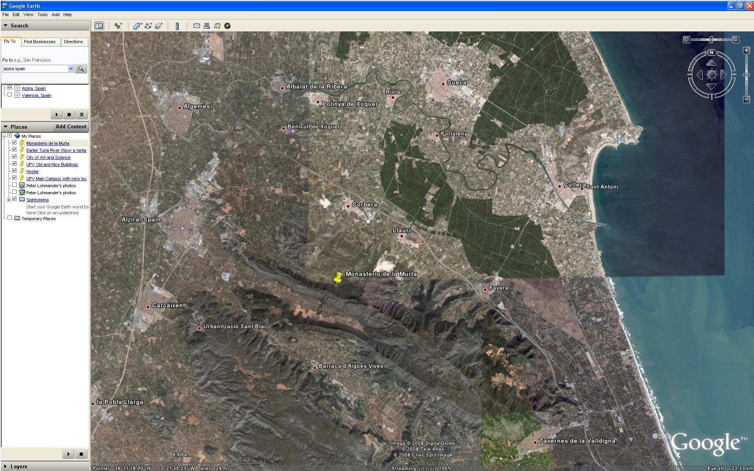
Task: Play the Places tour button
Action: coord(68,454)
